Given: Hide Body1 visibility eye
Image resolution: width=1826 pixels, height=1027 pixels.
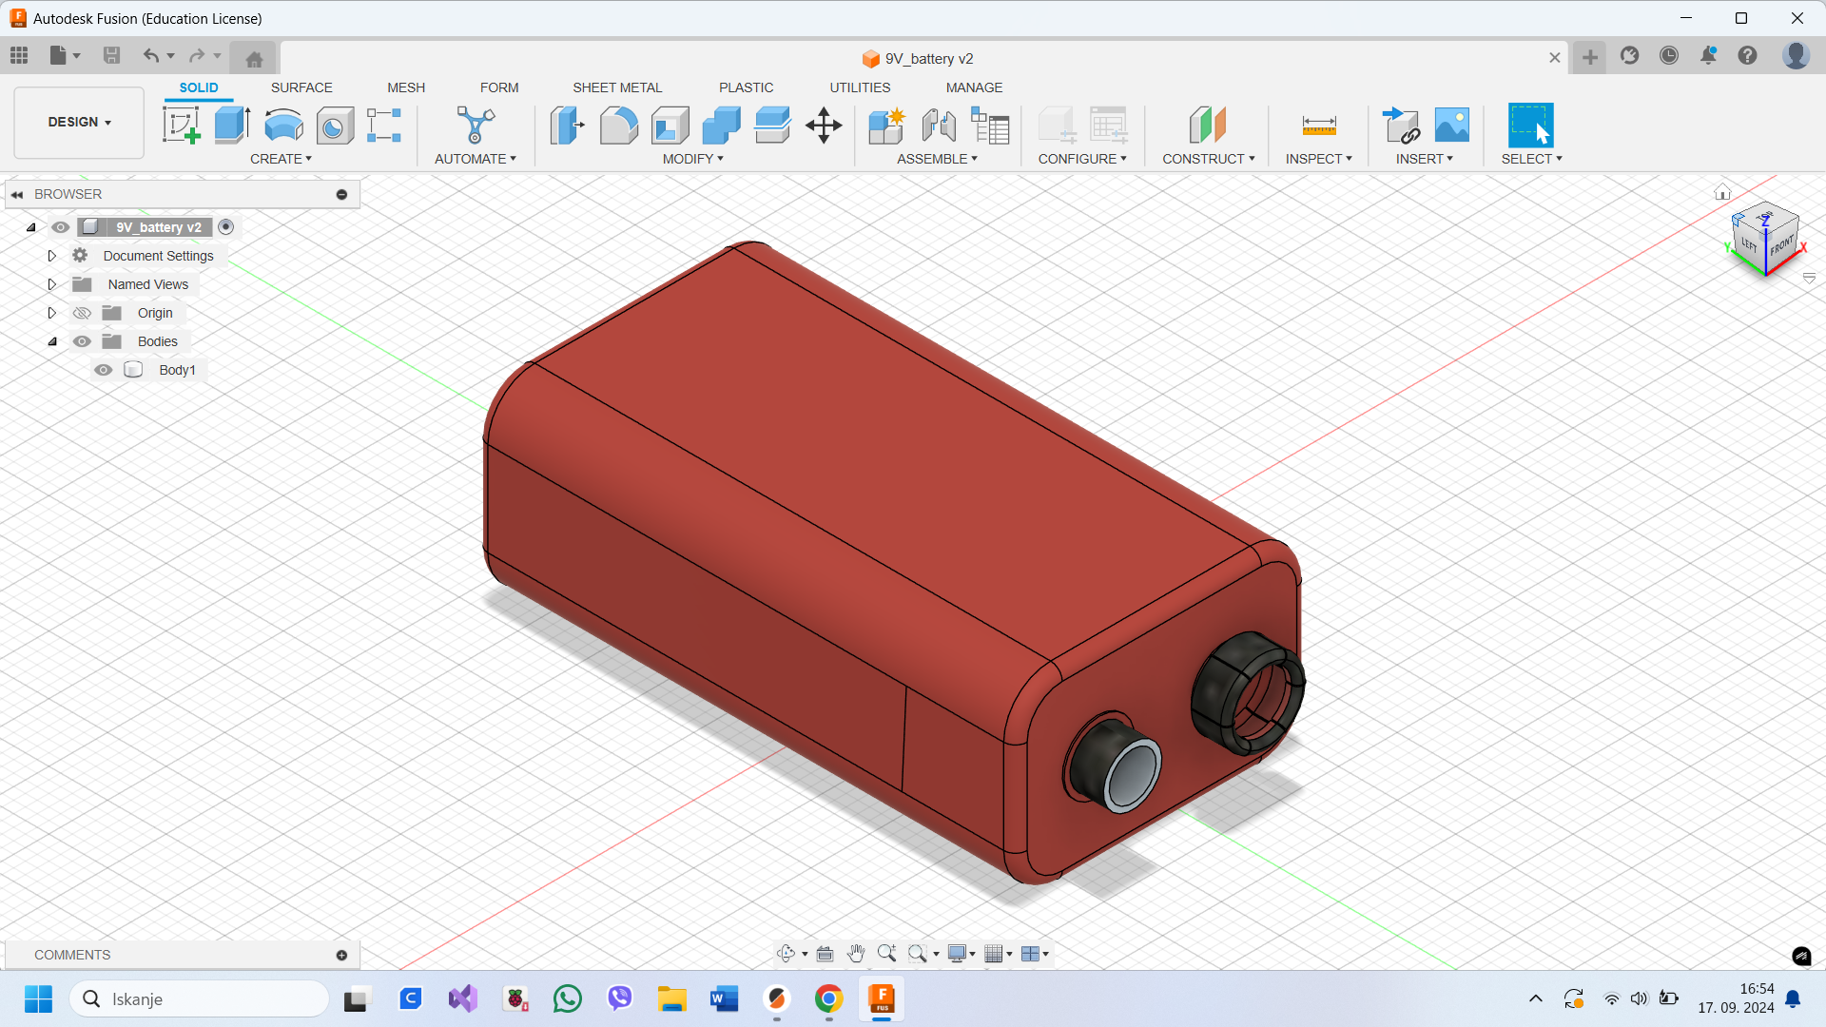Looking at the screenshot, I should (104, 370).
